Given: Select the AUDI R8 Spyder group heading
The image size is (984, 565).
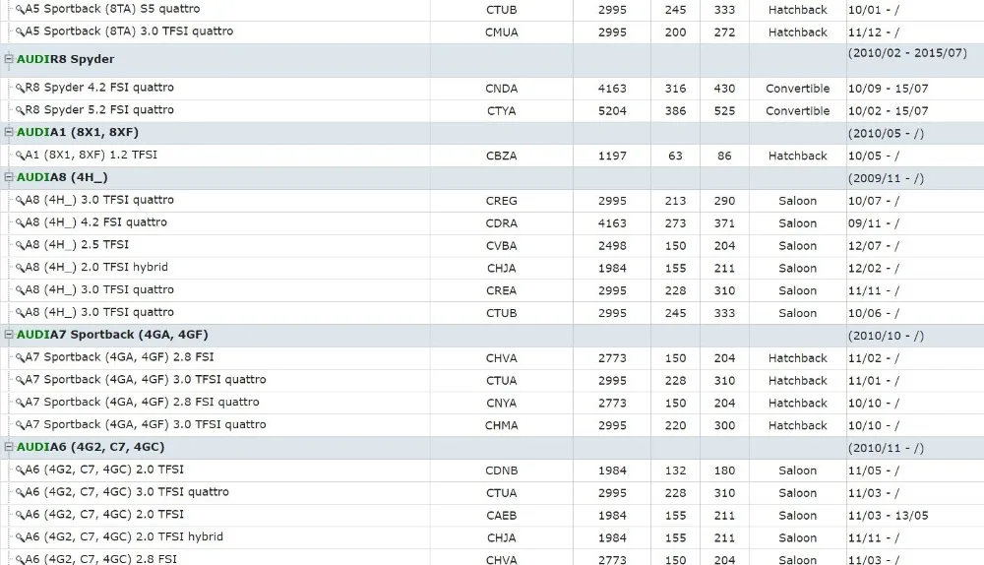Looking at the screenshot, I should pos(65,59).
